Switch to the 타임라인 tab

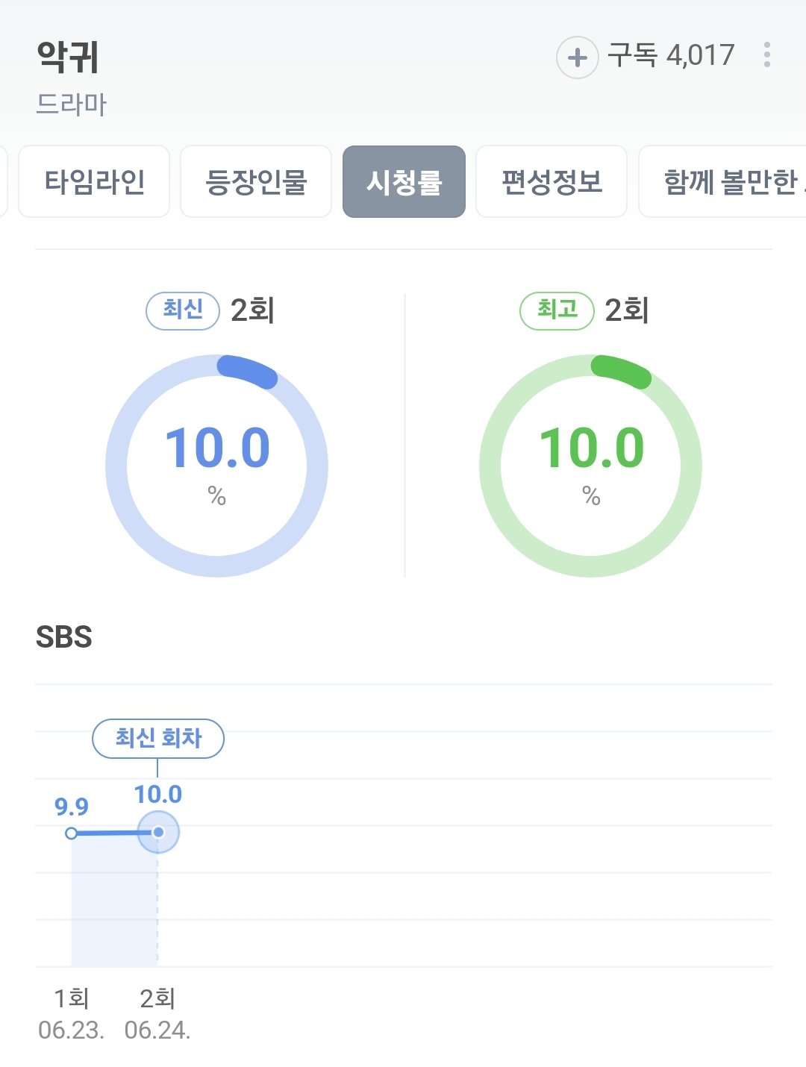point(95,182)
